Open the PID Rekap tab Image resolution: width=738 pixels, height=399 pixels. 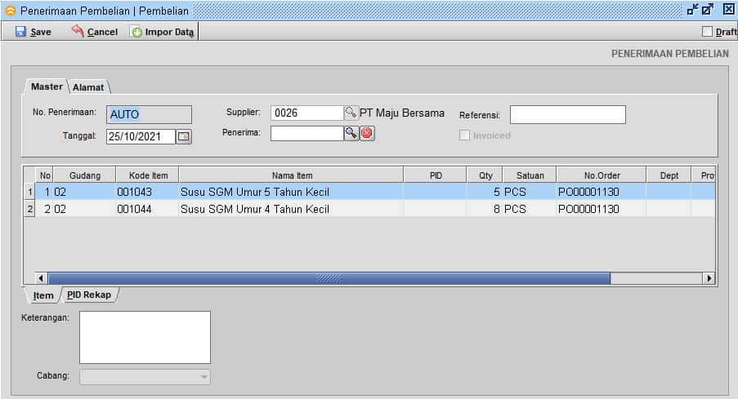click(x=88, y=295)
